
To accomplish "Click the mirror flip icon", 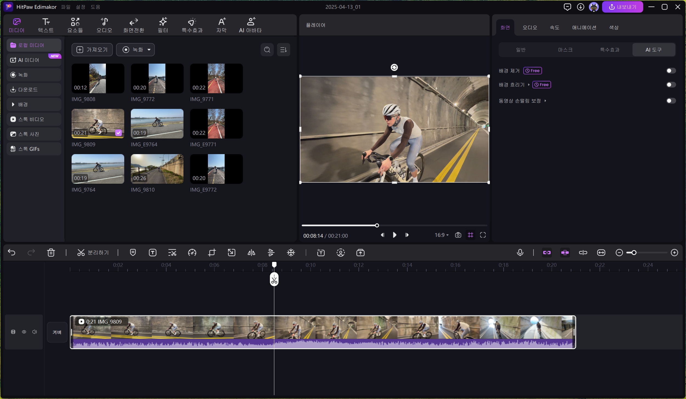I will point(251,253).
